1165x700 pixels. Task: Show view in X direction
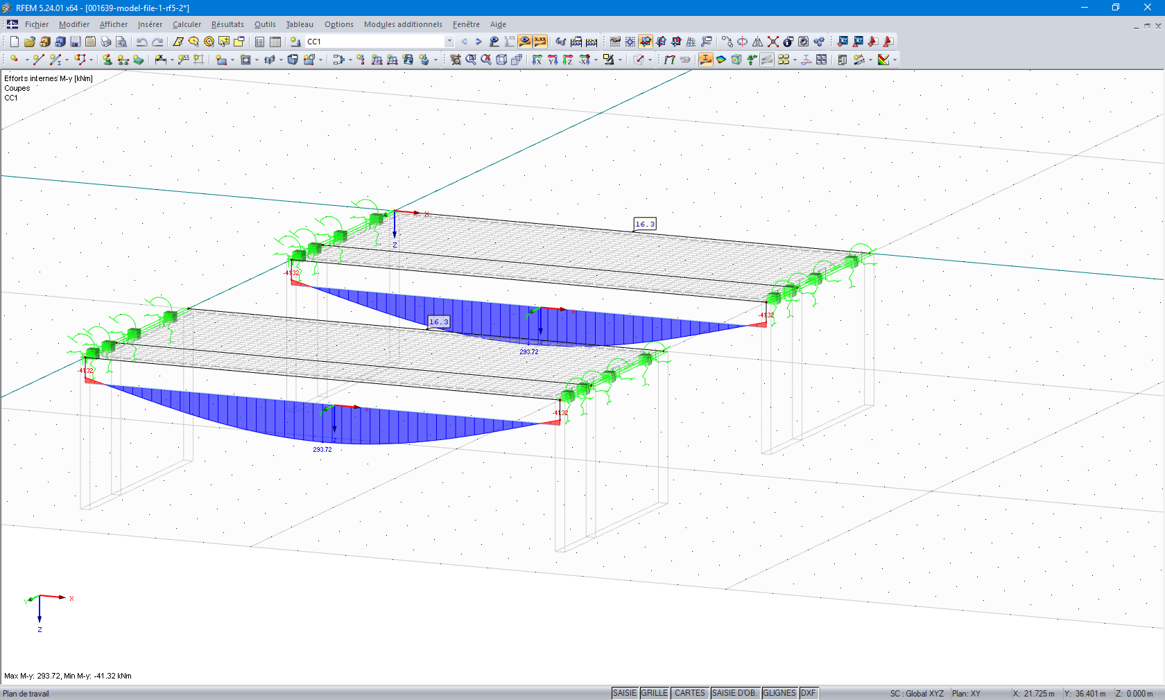pos(537,60)
